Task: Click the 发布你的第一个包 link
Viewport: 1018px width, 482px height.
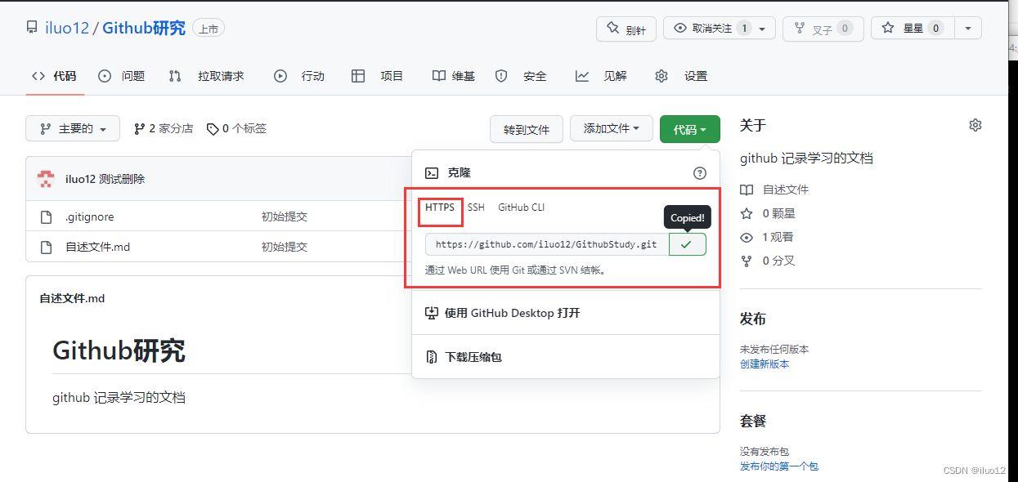Action: (779, 466)
